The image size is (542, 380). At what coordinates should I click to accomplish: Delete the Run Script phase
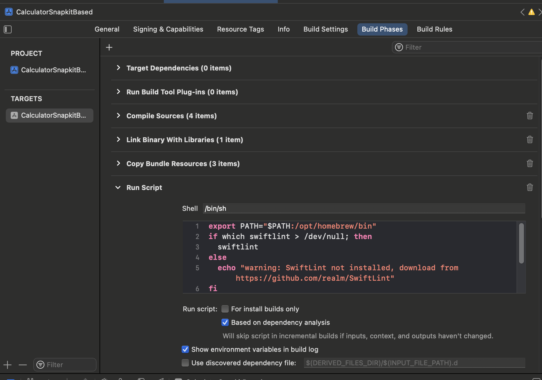[530, 187]
